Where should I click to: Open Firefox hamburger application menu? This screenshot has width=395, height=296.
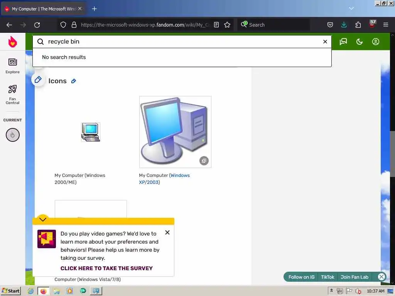coord(386,25)
